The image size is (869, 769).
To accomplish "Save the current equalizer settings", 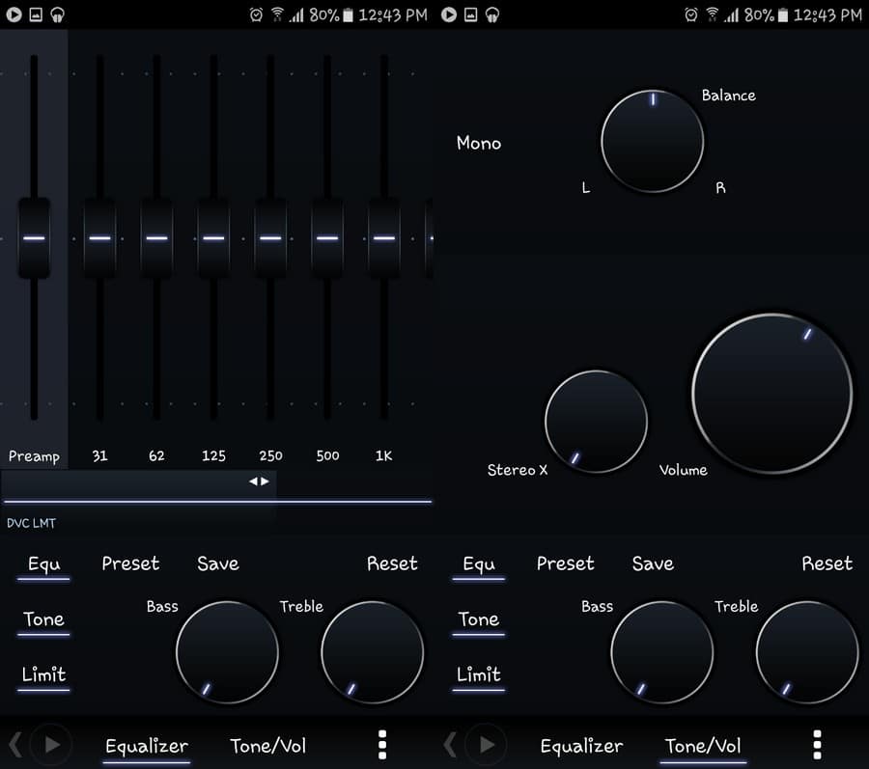I will [217, 564].
